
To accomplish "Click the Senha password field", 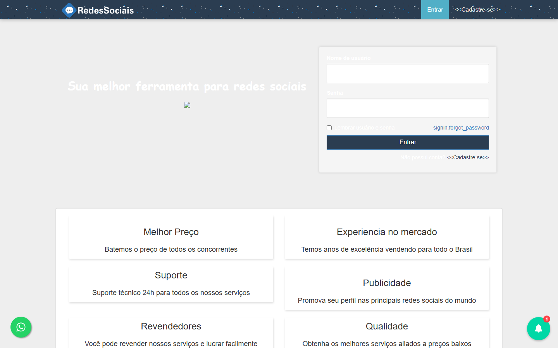I will (x=408, y=108).
